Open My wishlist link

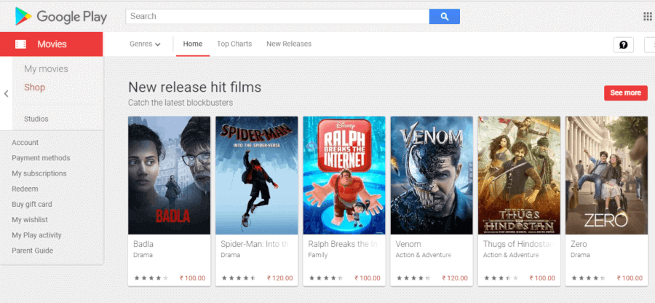pos(30,220)
